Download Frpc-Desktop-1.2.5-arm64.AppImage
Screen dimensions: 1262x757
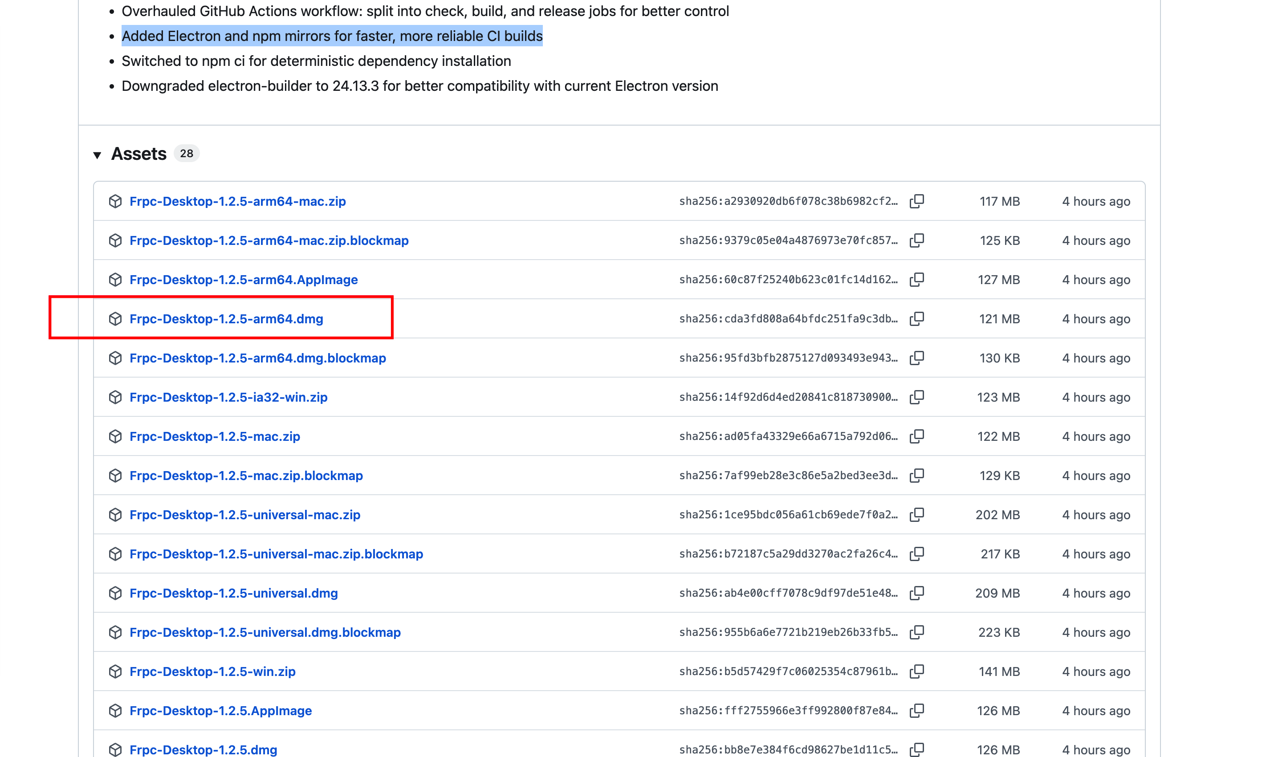pyautogui.click(x=244, y=280)
